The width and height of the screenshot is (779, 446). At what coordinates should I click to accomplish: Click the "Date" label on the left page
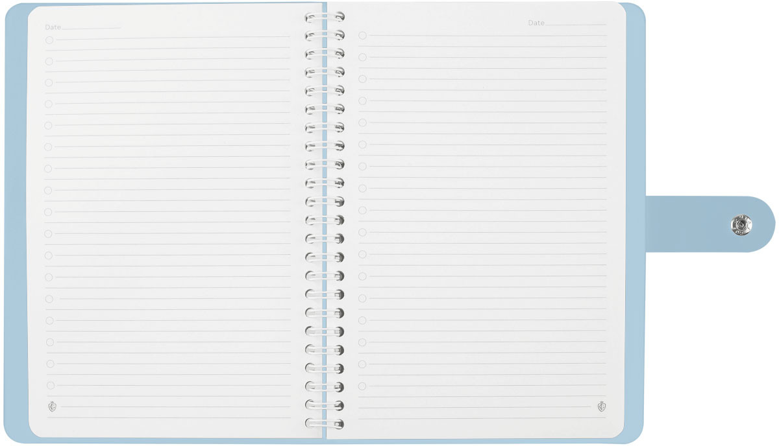pyautogui.click(x=53, y=27)
